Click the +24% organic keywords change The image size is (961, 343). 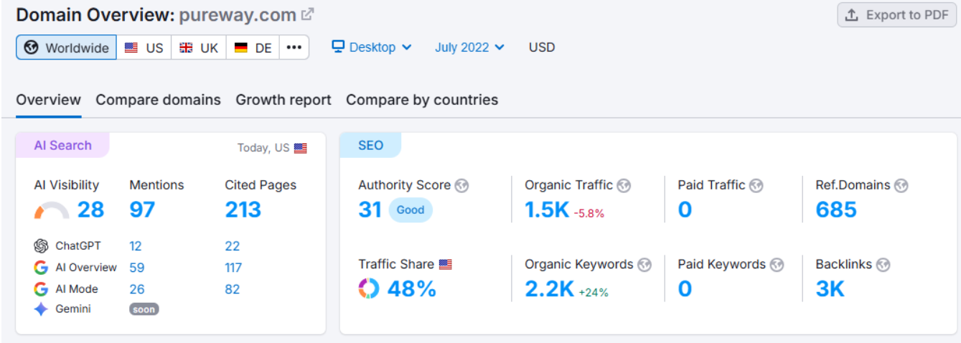tap(594, 292)
